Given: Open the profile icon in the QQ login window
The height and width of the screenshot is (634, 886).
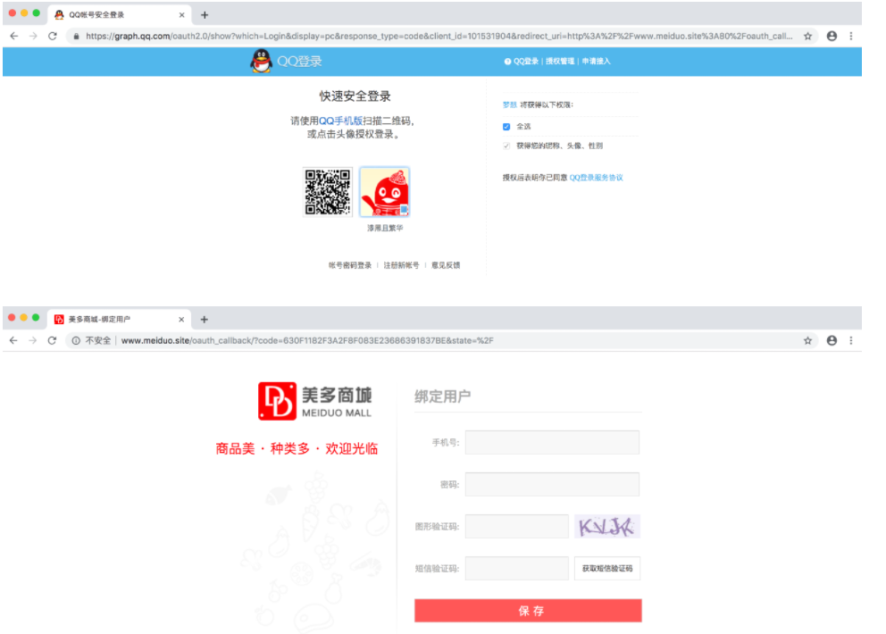Looking at the screenshot, I should click(x=832, y=36).
